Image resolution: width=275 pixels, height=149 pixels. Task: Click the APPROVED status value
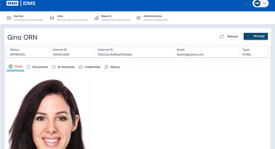click(x=17, y=55)
